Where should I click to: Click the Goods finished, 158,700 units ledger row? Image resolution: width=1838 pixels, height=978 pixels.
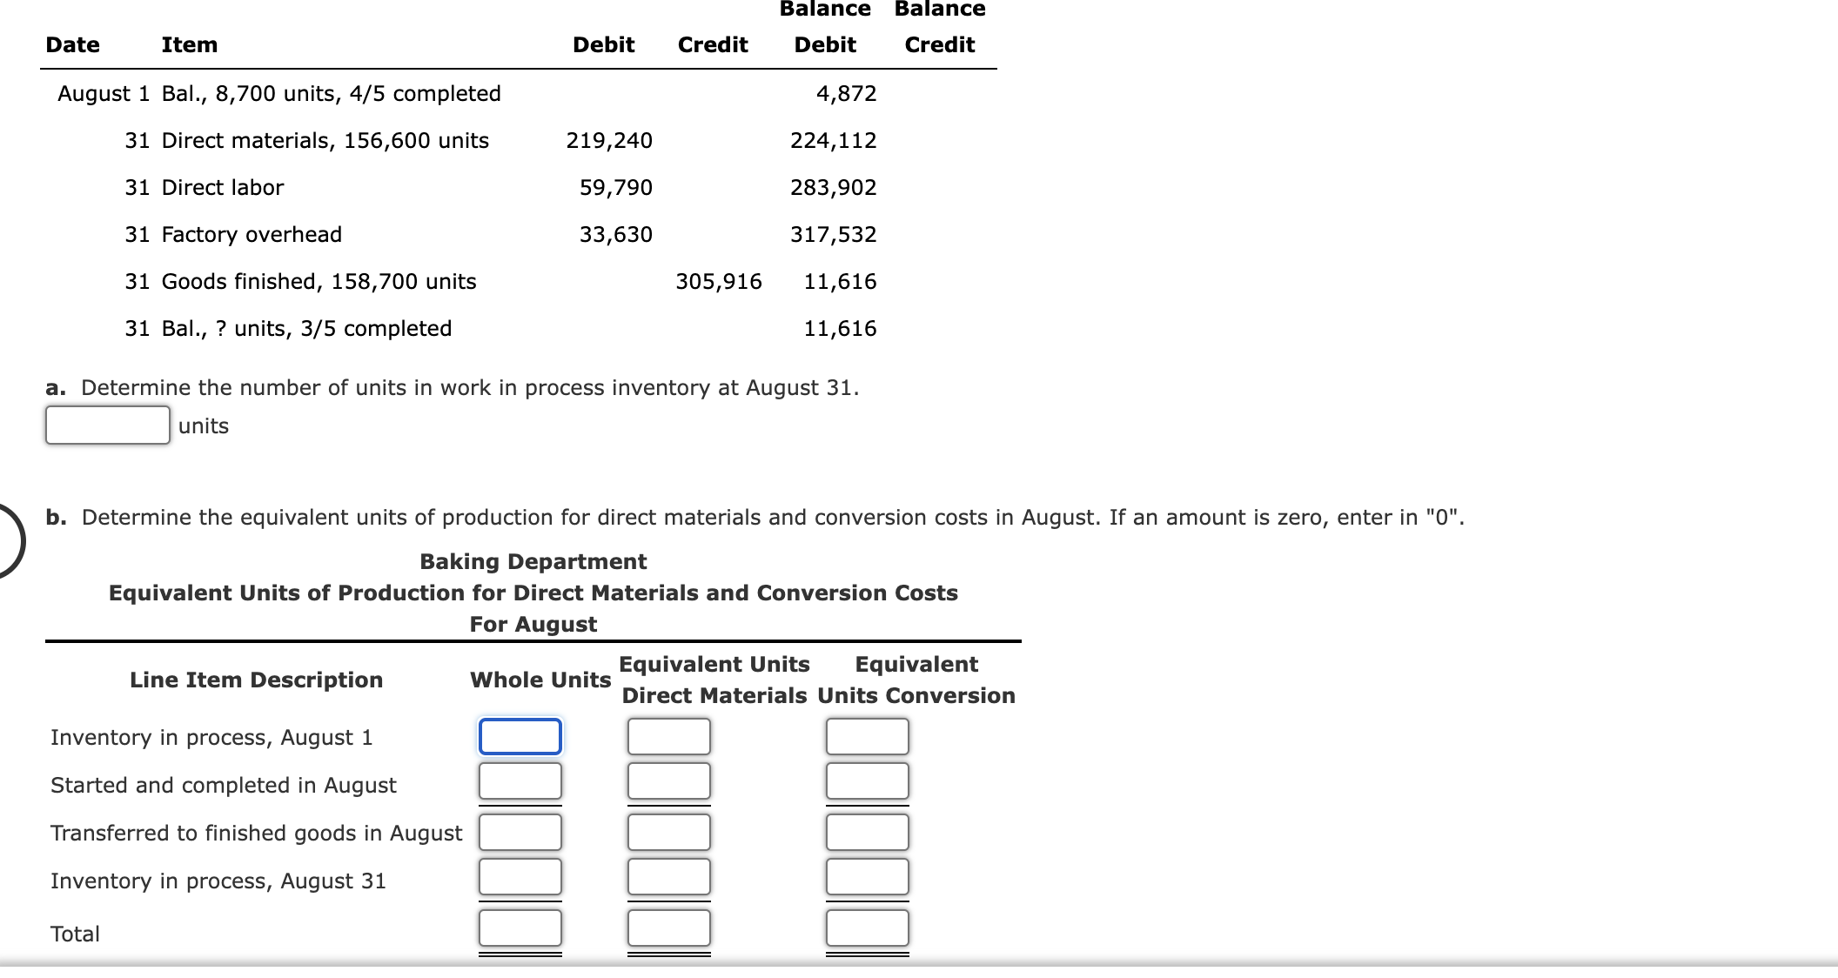[319, 281]
